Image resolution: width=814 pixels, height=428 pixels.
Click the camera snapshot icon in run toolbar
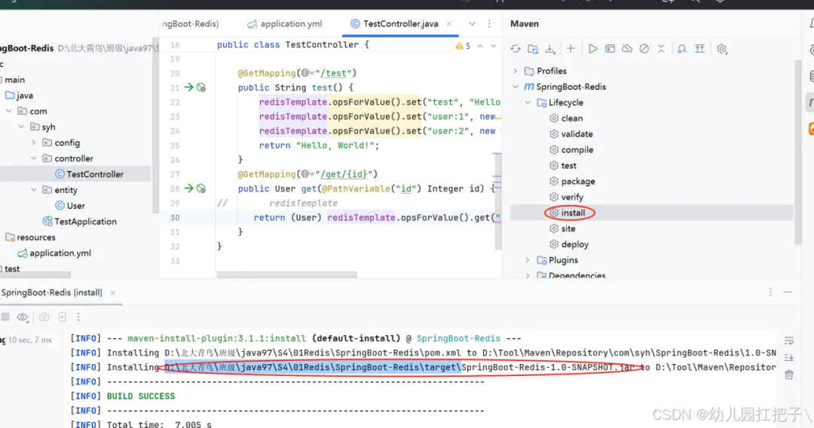(44, 317)
